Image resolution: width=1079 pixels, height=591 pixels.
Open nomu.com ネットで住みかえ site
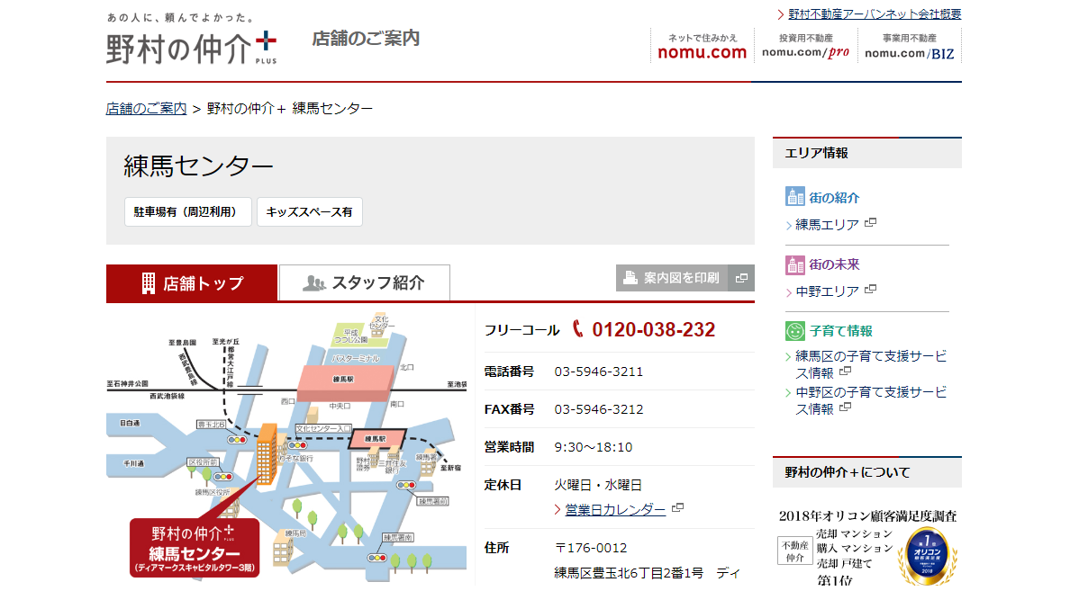click(x=702, y=46)
